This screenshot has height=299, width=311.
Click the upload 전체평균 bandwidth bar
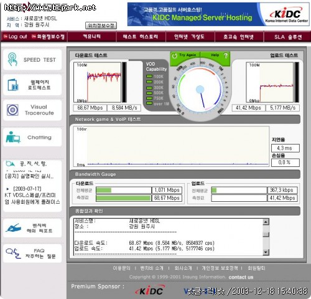239,190
